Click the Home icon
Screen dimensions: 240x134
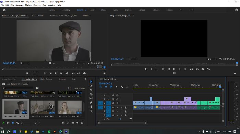(4, 10)
